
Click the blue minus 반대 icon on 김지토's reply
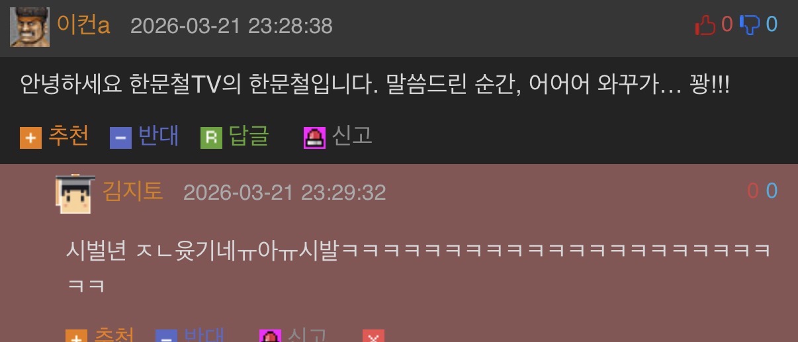coord(166,336)
